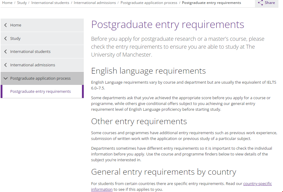
Task: Collapse the Postgraduate application process chevron
Action: [x=5, y=79]
